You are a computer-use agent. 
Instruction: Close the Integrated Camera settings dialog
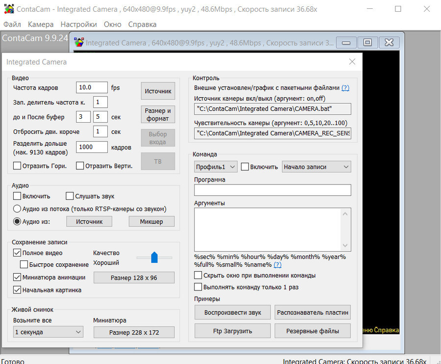[352, 62]
